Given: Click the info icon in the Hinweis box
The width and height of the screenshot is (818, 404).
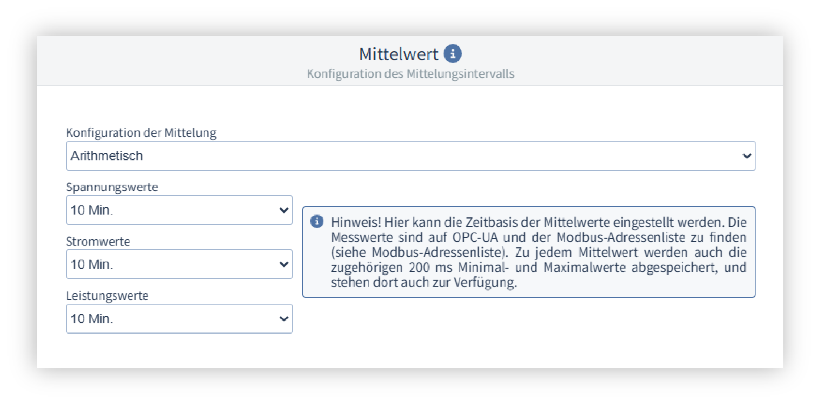Looking at the screenshot, I should tap(317, 221).
